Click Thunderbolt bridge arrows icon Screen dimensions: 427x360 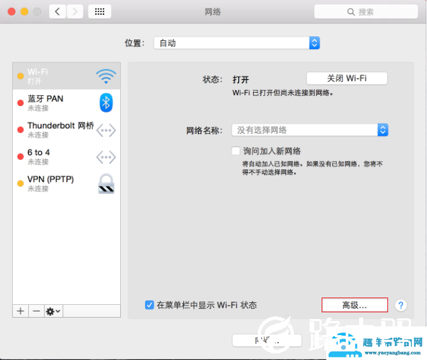click(x=106, y=130)
